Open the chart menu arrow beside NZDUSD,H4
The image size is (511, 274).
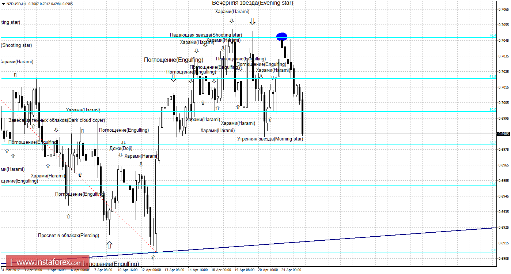tap(3, 4)
